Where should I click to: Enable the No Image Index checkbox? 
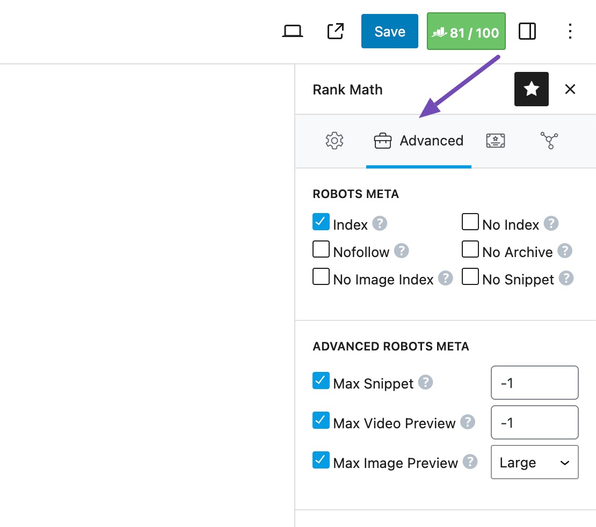[x=321, y=276]
